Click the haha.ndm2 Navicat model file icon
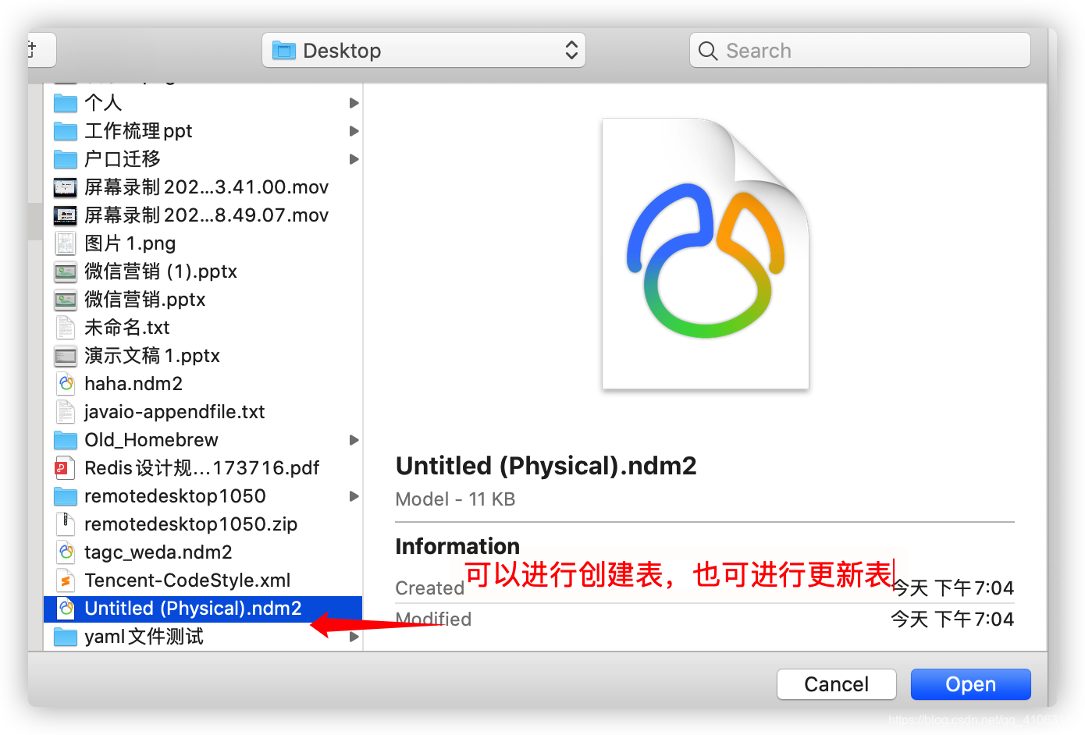The width and height of the screenshot is (1085, 735). pyautogui.click(x=66, y=383)
